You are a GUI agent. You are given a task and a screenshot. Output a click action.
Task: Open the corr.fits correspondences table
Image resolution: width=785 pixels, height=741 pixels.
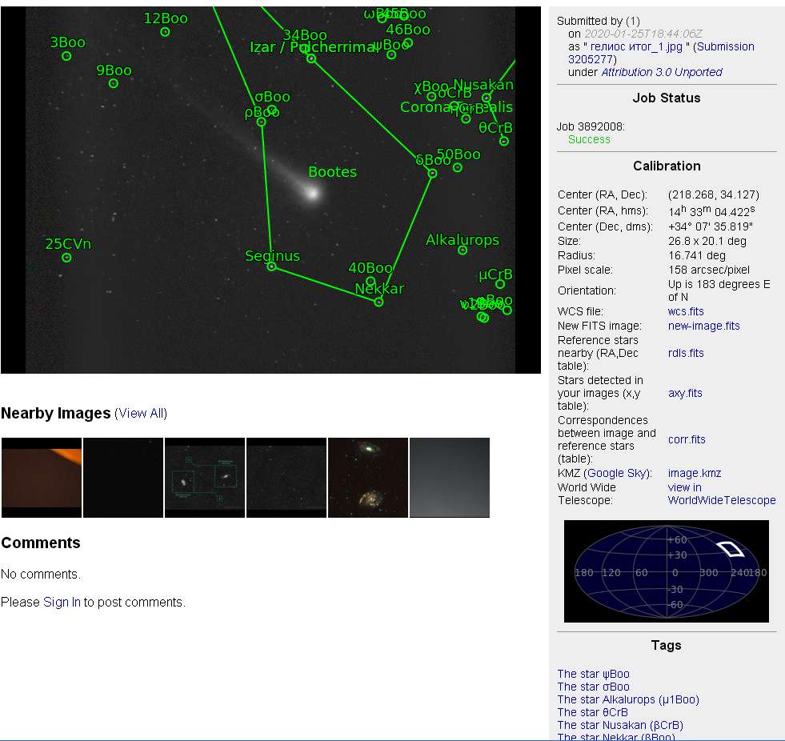point(687,439)
